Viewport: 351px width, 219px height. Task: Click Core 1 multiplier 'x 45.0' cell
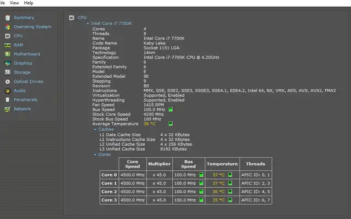pyautogui.click(x=160, y=183)
